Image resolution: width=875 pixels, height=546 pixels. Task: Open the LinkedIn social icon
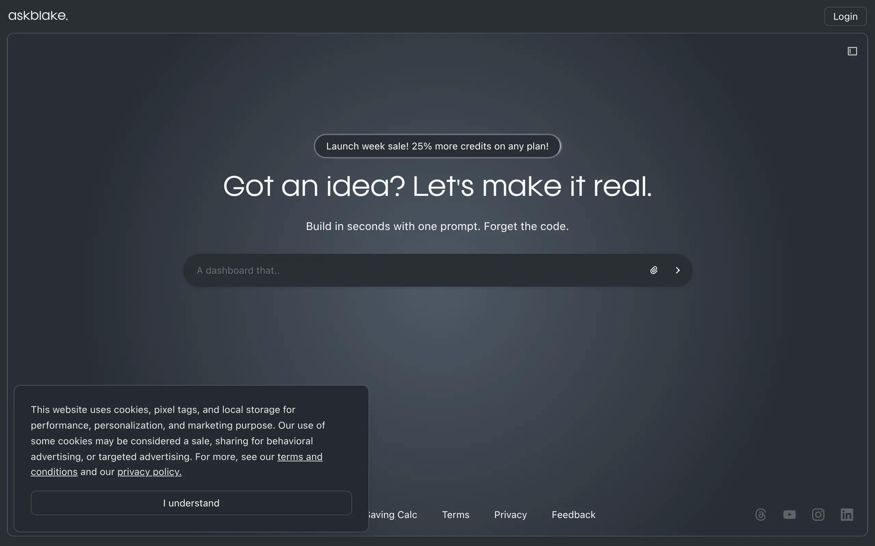pos(846,514)
